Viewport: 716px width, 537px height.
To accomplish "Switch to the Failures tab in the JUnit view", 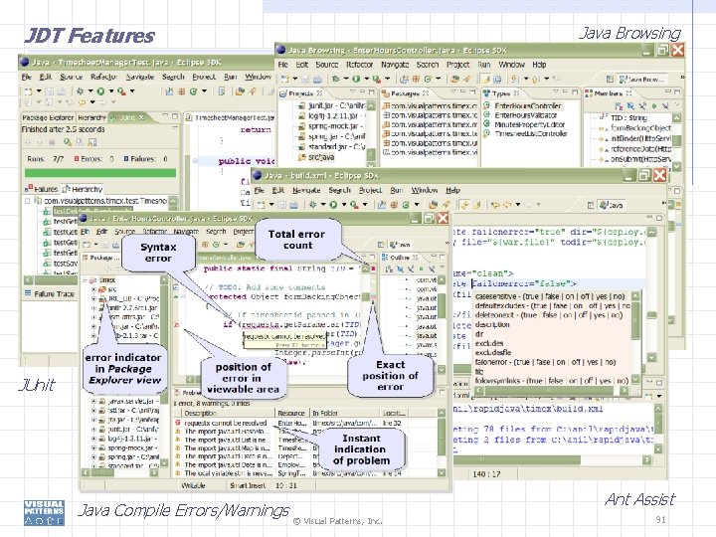I will pos(43,189).
